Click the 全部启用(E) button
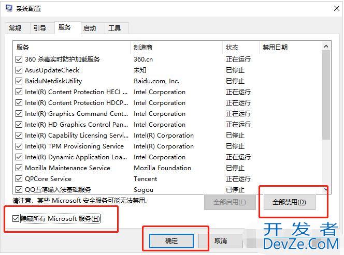 coord(230,202)
